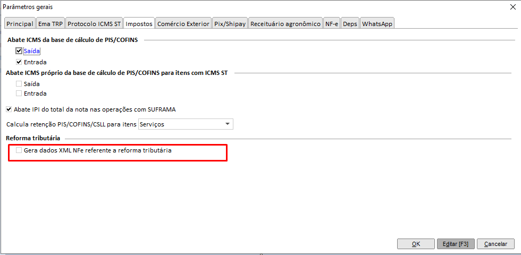Toggle the Saída checkbox under ICMS ST section

pos(19,84)
